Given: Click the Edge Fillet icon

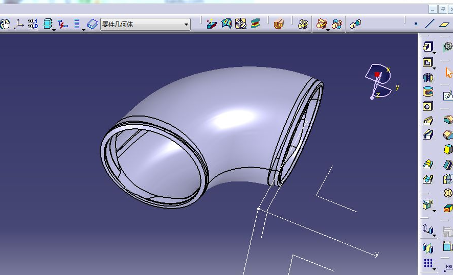Looking at the screenshot, I should (448, 120).
